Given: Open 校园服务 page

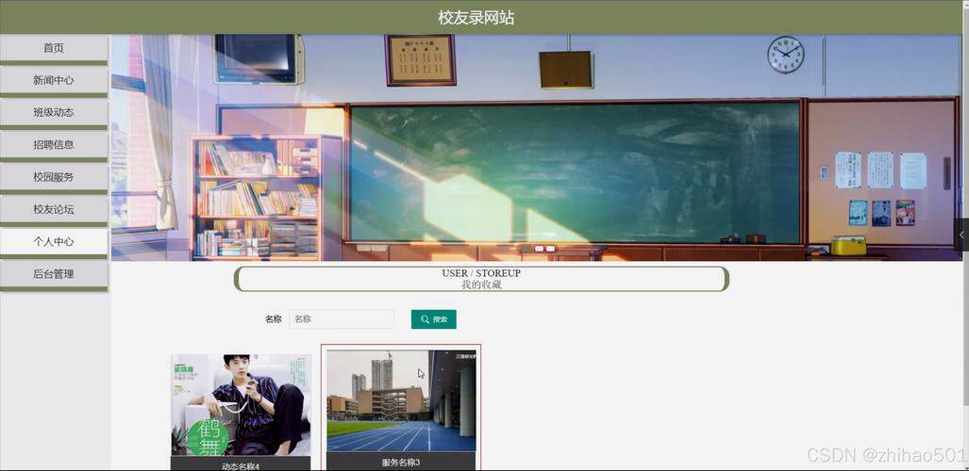Looking at the screenshot, I should 54,177.
